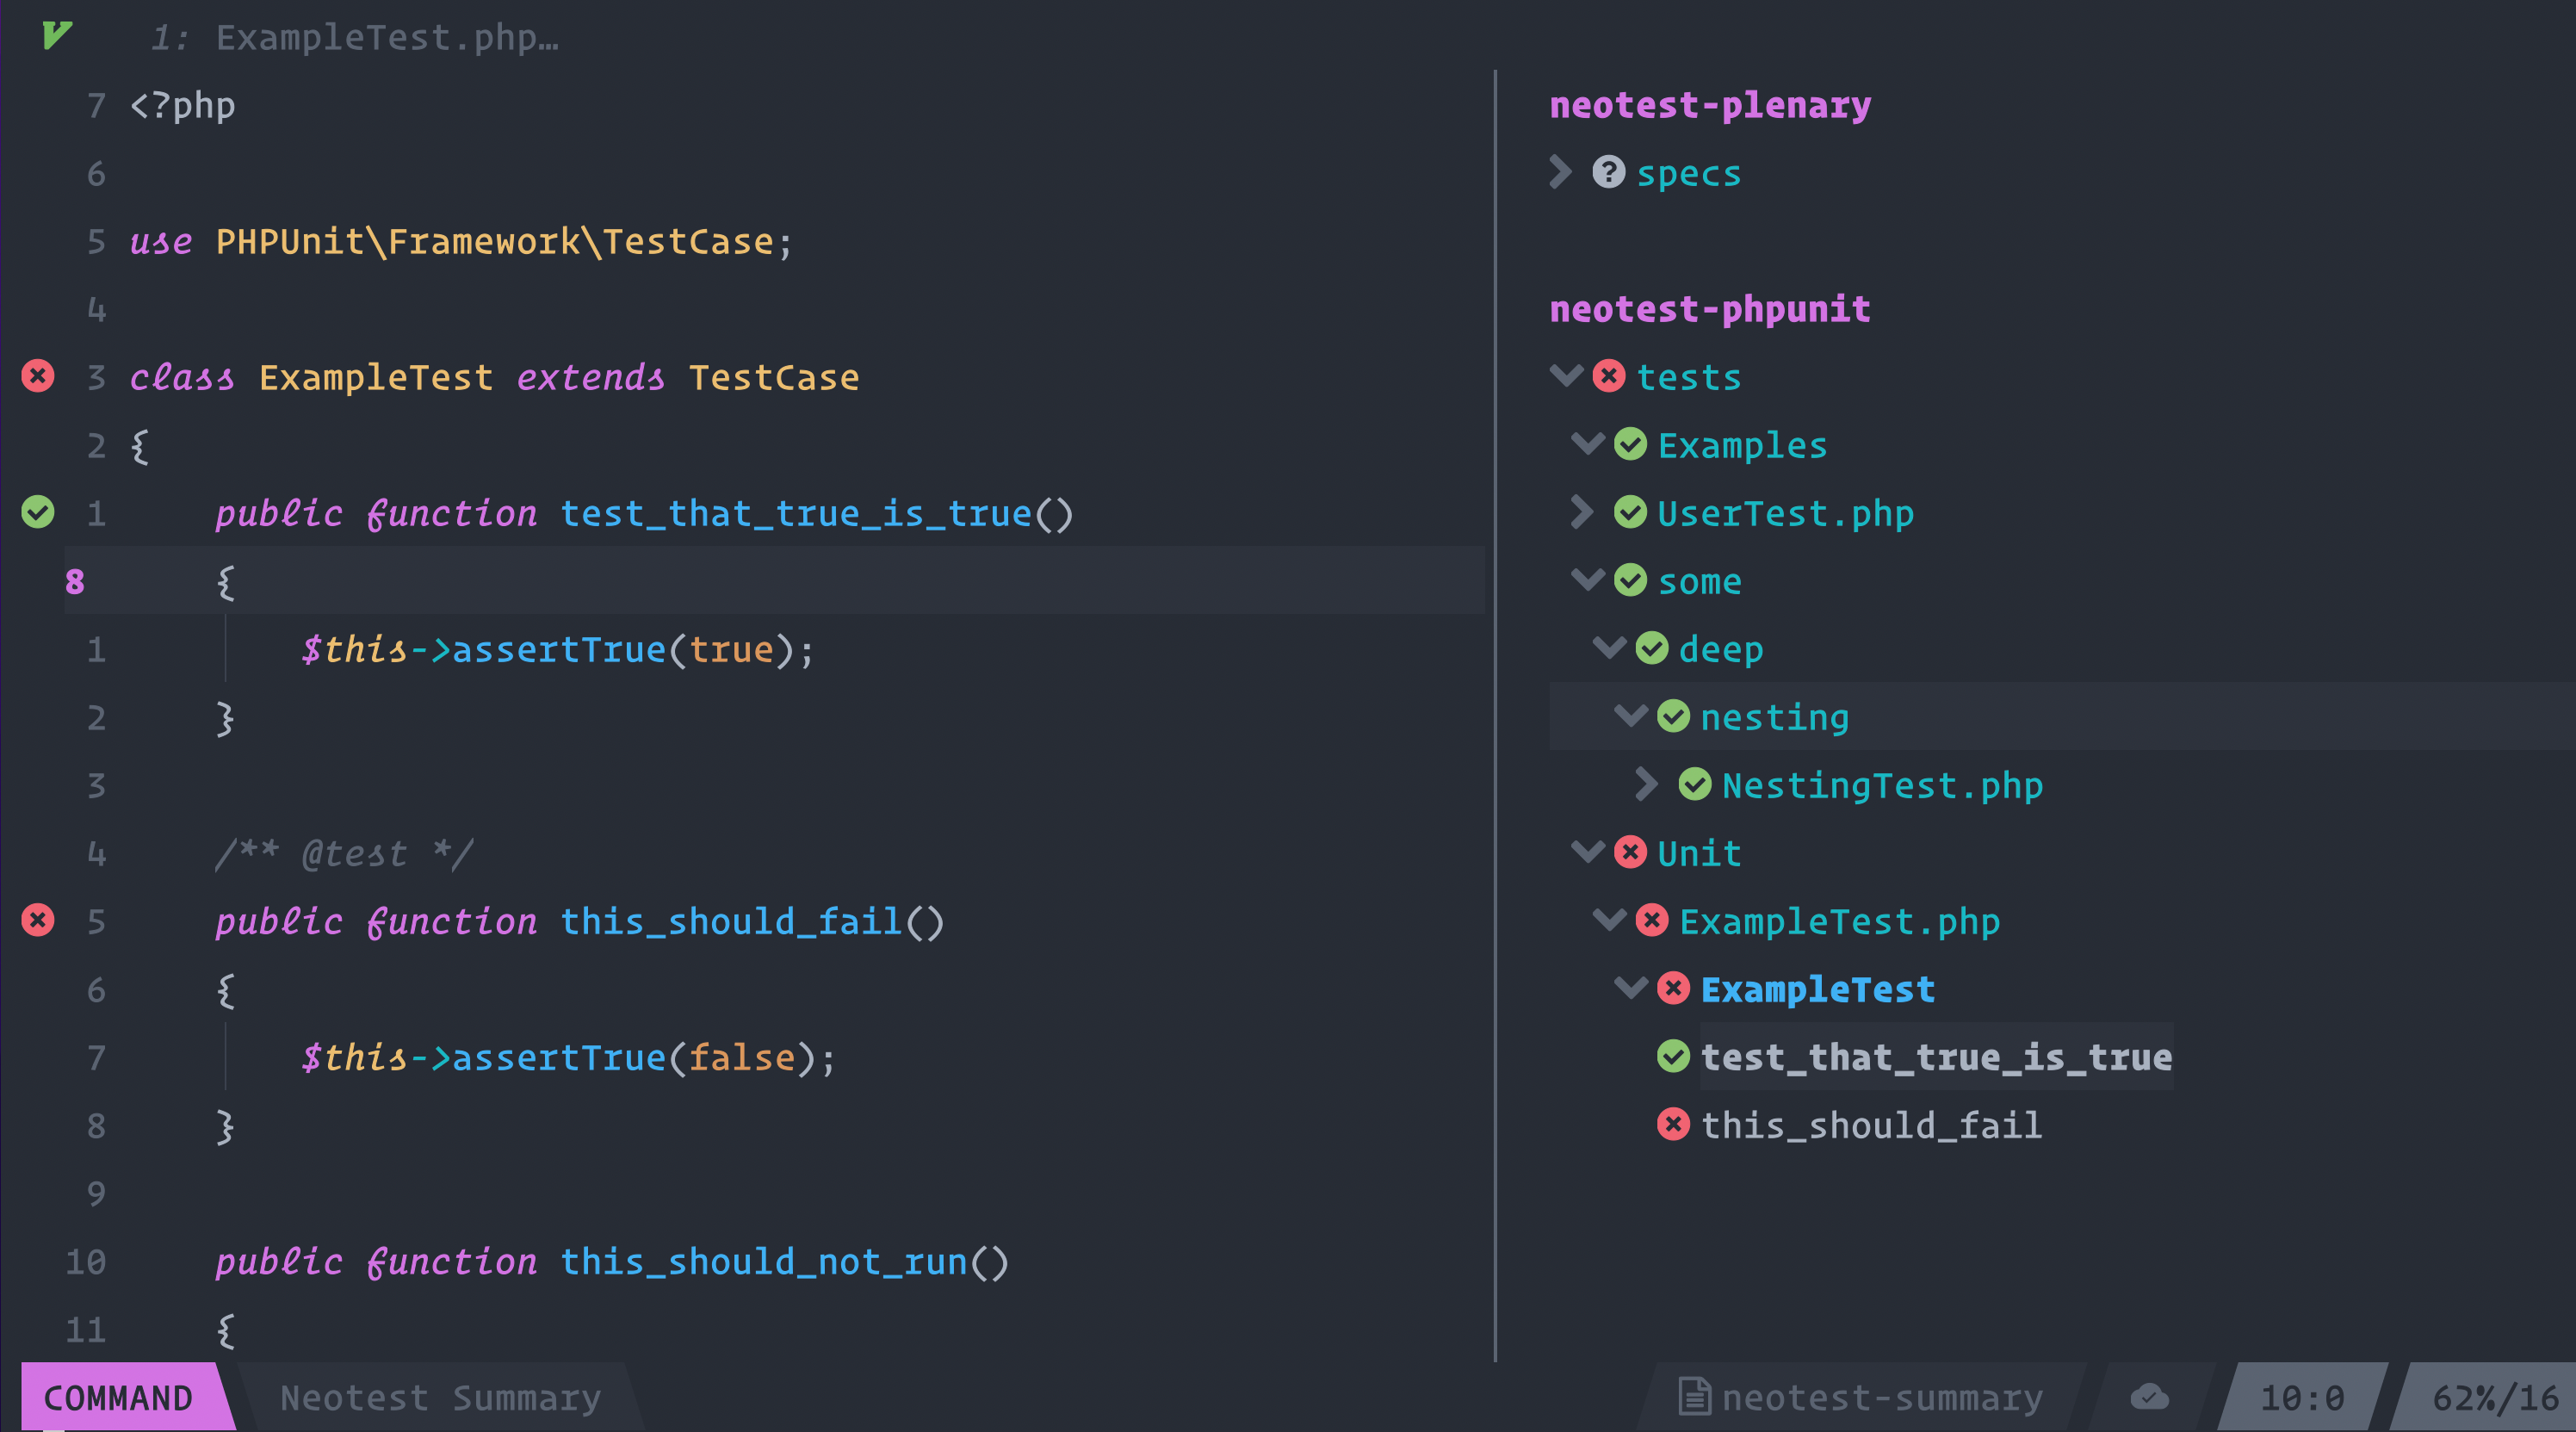The image size is (2576, 1432).
Task: Click the passed icon beside NestingTest.php
Action: point(1694,784)
